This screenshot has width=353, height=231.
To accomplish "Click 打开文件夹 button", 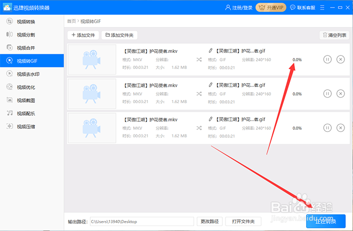I will (244, 221).
